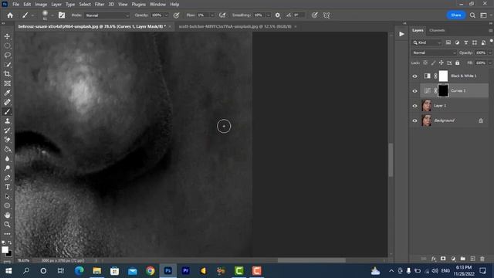Open the Filter menu
This screenshot has height=278, width=494.
pos(100,5)
